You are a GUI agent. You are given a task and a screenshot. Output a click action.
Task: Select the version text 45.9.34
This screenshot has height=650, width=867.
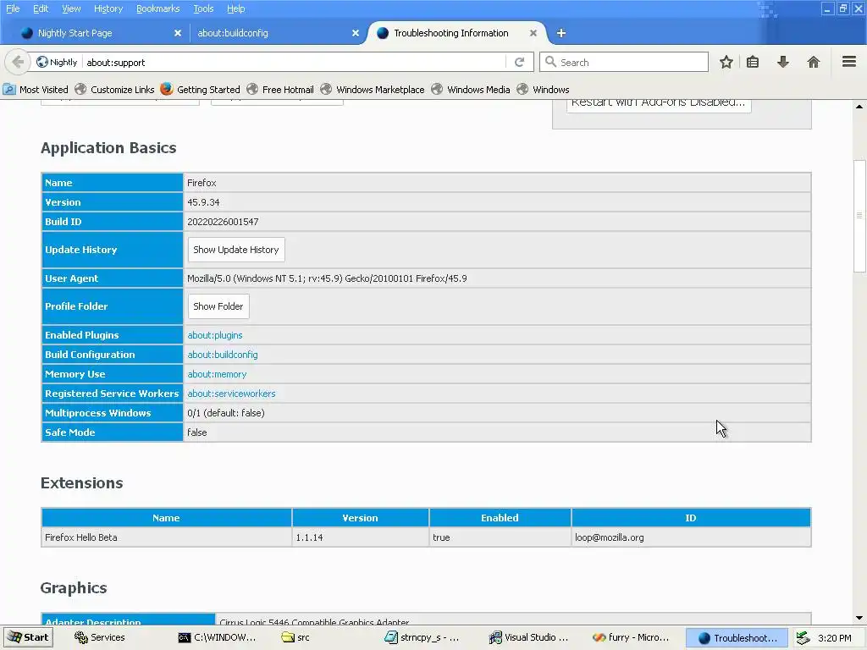[203, 202]
